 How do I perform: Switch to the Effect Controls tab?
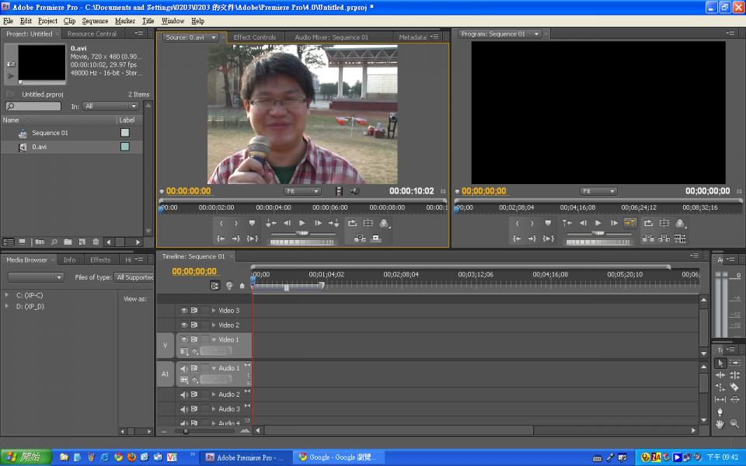point(254,37)
